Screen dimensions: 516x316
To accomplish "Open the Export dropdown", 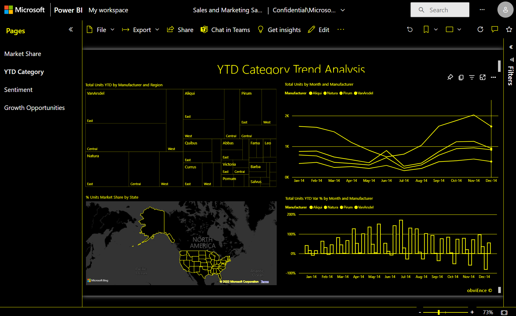I will (x=158, y=29).
